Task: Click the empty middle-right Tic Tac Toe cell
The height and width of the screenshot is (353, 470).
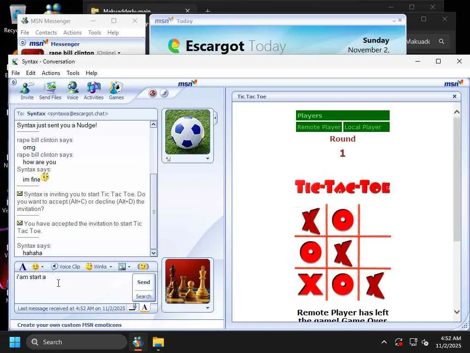Action: pos(375,252)
